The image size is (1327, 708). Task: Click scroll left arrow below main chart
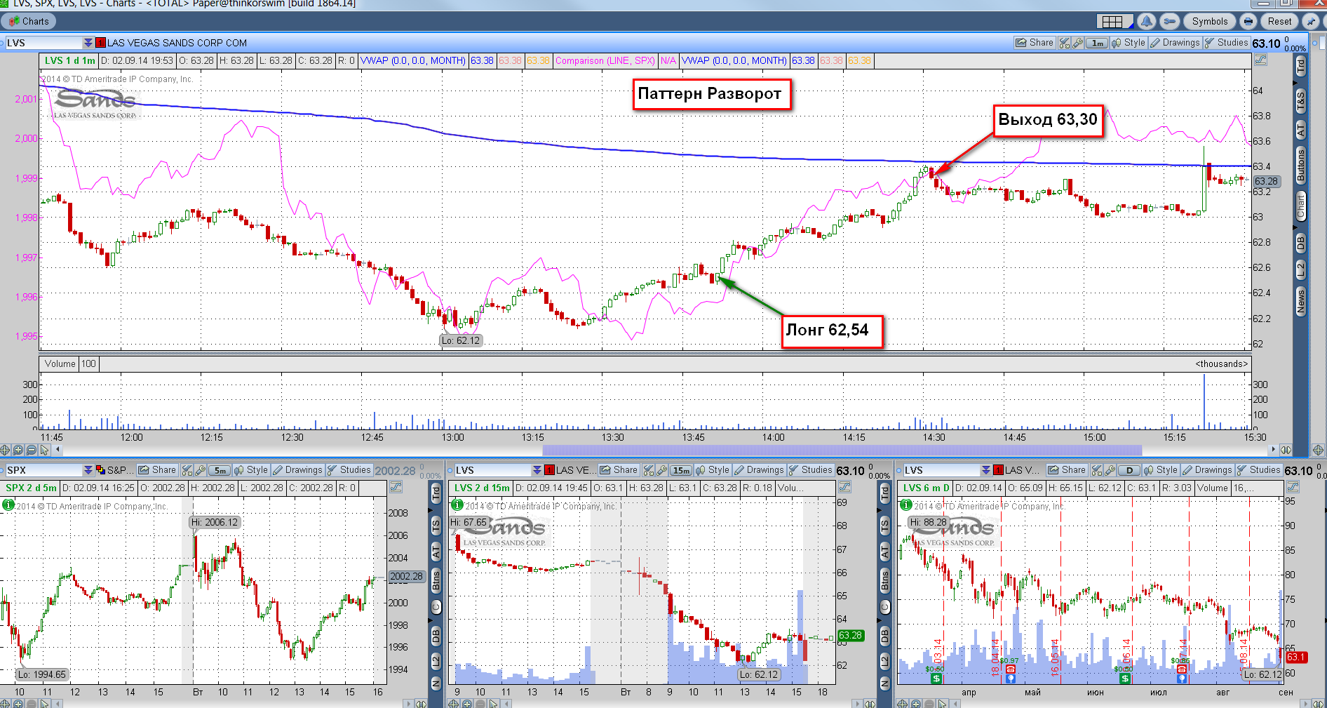[58, 450]
